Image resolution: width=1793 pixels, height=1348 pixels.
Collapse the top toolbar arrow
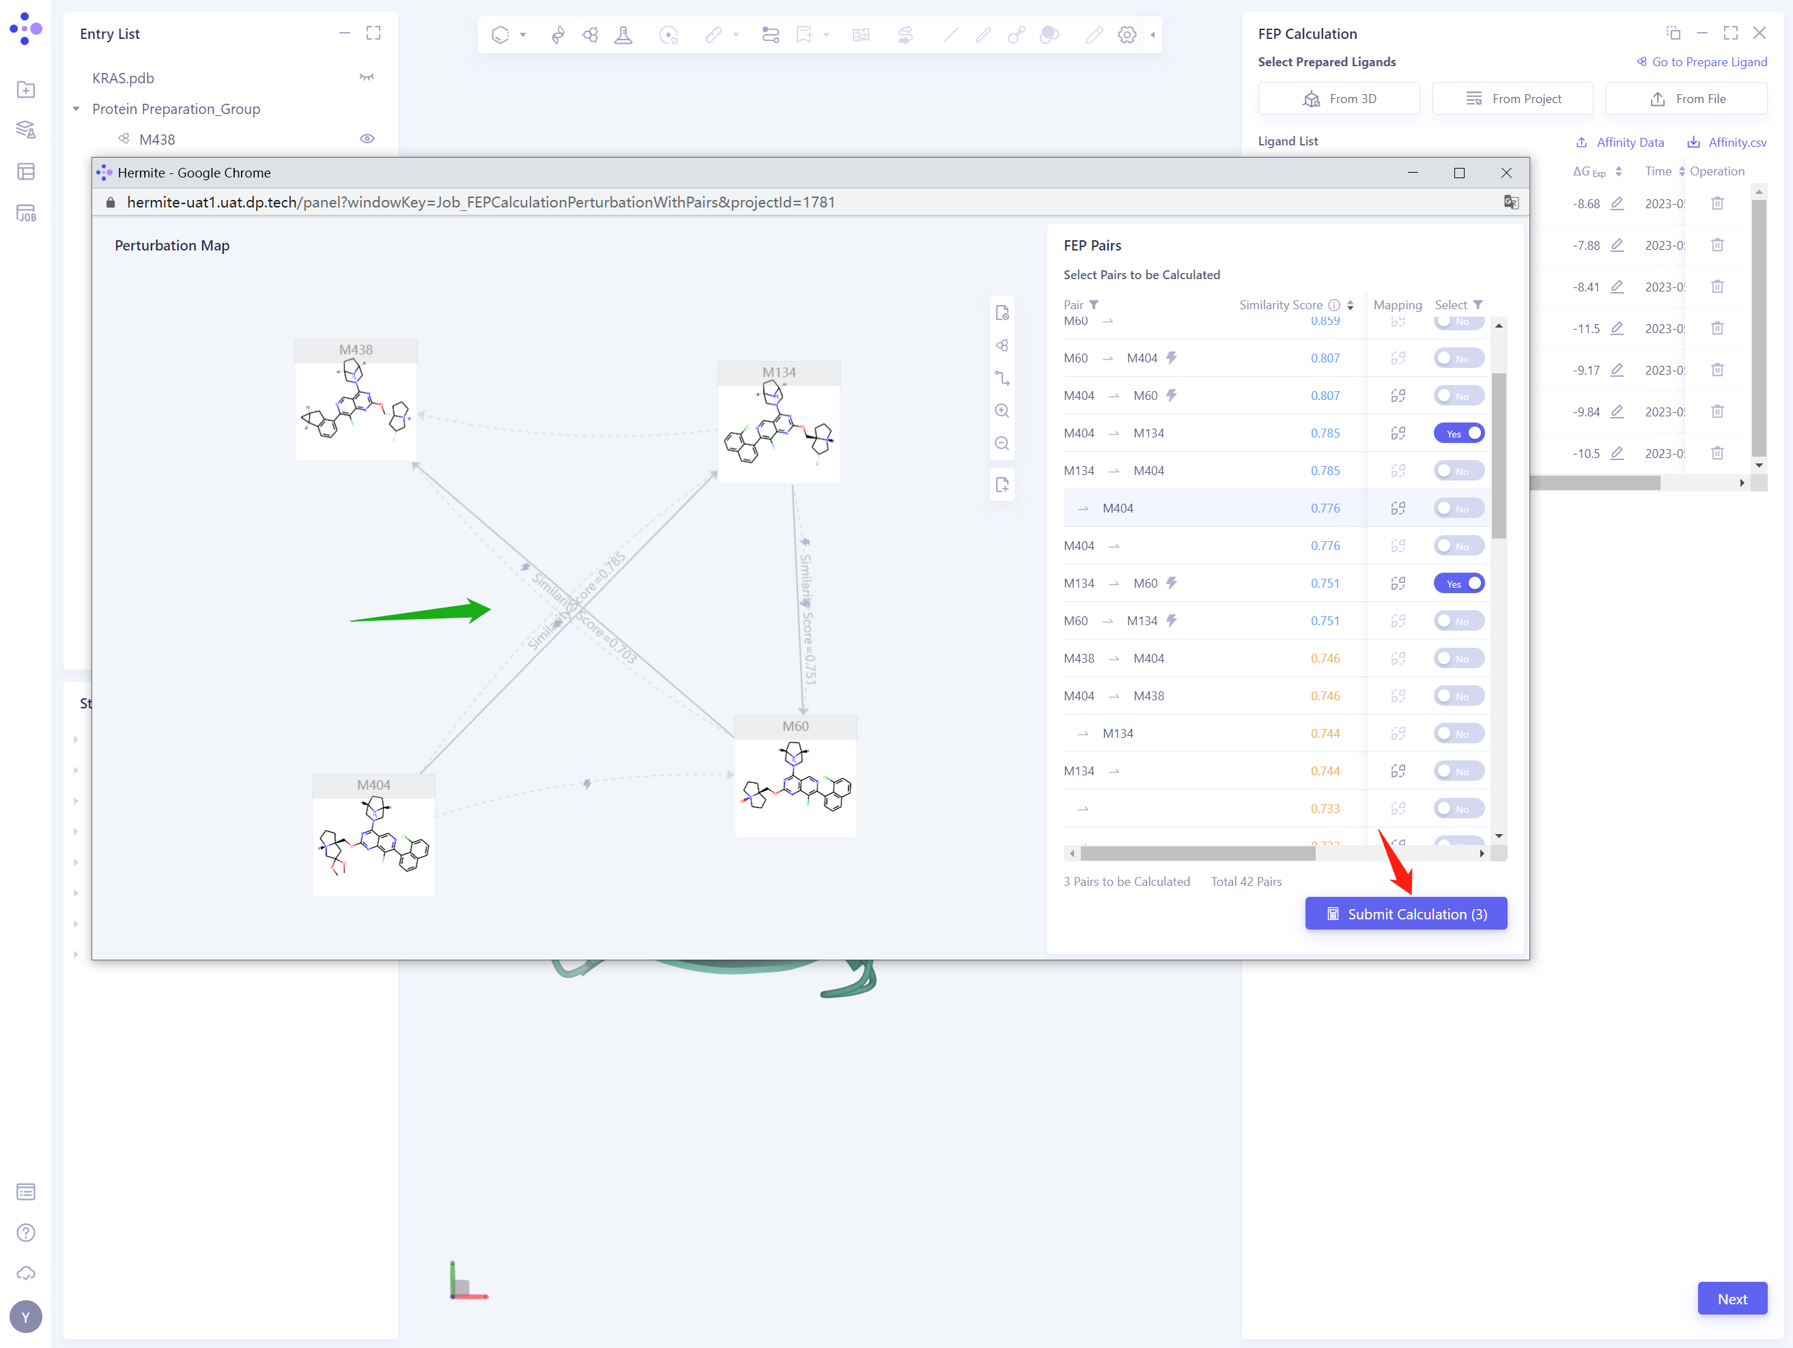1153,35
